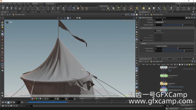Open the Windows menu

click(x=20, y=4)
